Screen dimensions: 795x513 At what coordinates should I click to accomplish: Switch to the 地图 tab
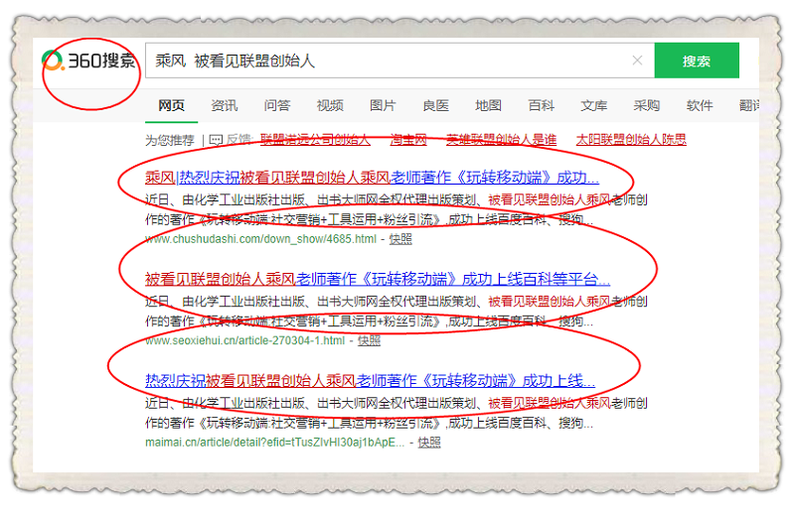(x=488, y=105)
